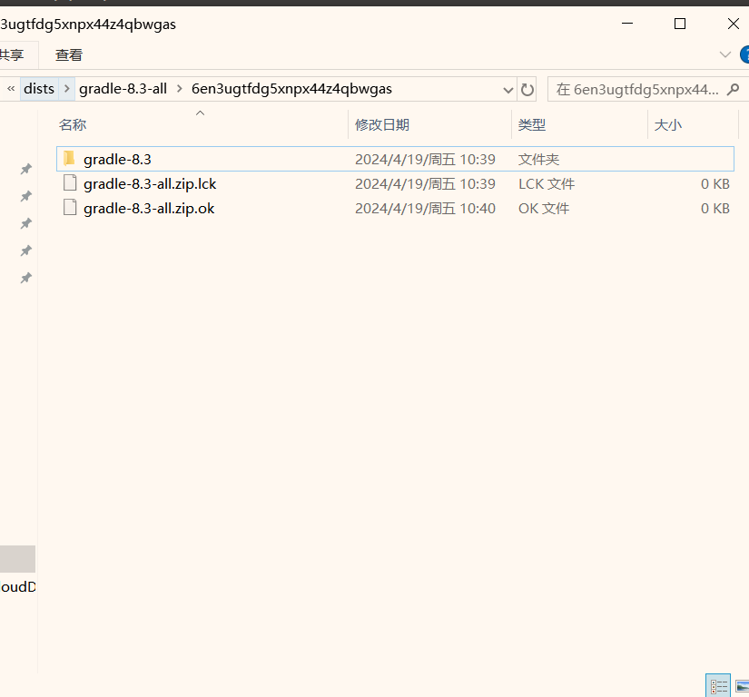Click the search magnifier icon
Image resolution: width=749 pixels, height=697 pixels.
[733, 89]
